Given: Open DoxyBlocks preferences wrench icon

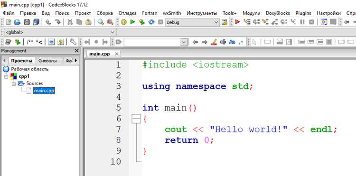Looking at the screenshot, I should pos(73,42).
